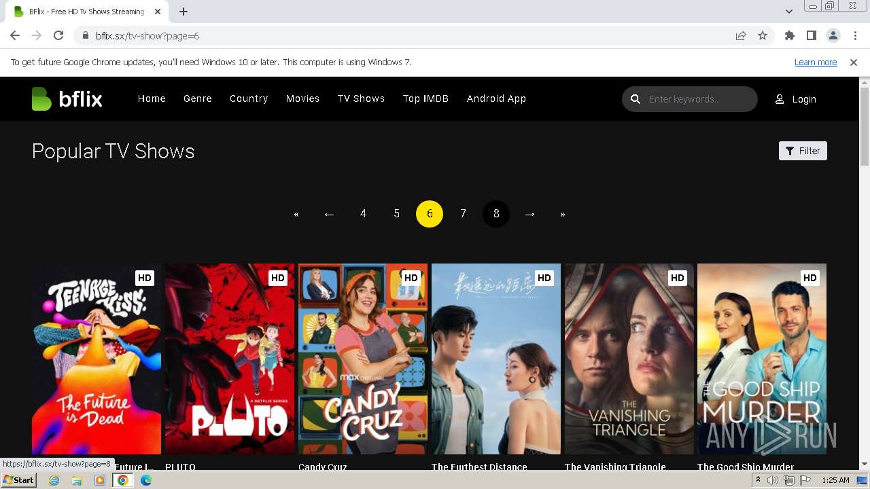Open The Vanishing Triangle poster
870x489 pixels.
tap(629, 359)
